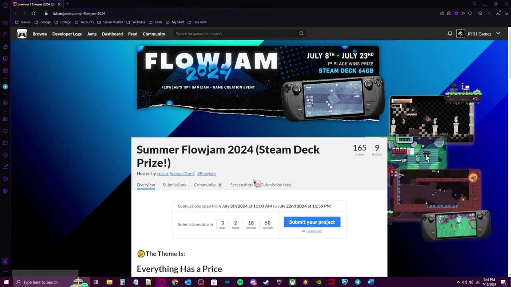Open the send/flow arrow toolbar icon
511x287 pixels.
click(x=463, y=13)
